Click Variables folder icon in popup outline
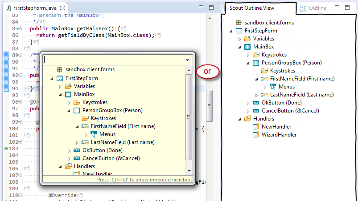This screenshot has width=358, height=201. [68, 86]
